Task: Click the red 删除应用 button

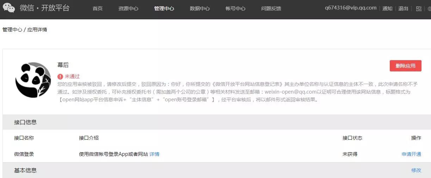Action: tap(406, 66)
